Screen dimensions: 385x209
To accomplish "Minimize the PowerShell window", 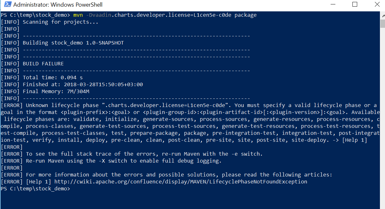I will (333, 4).
